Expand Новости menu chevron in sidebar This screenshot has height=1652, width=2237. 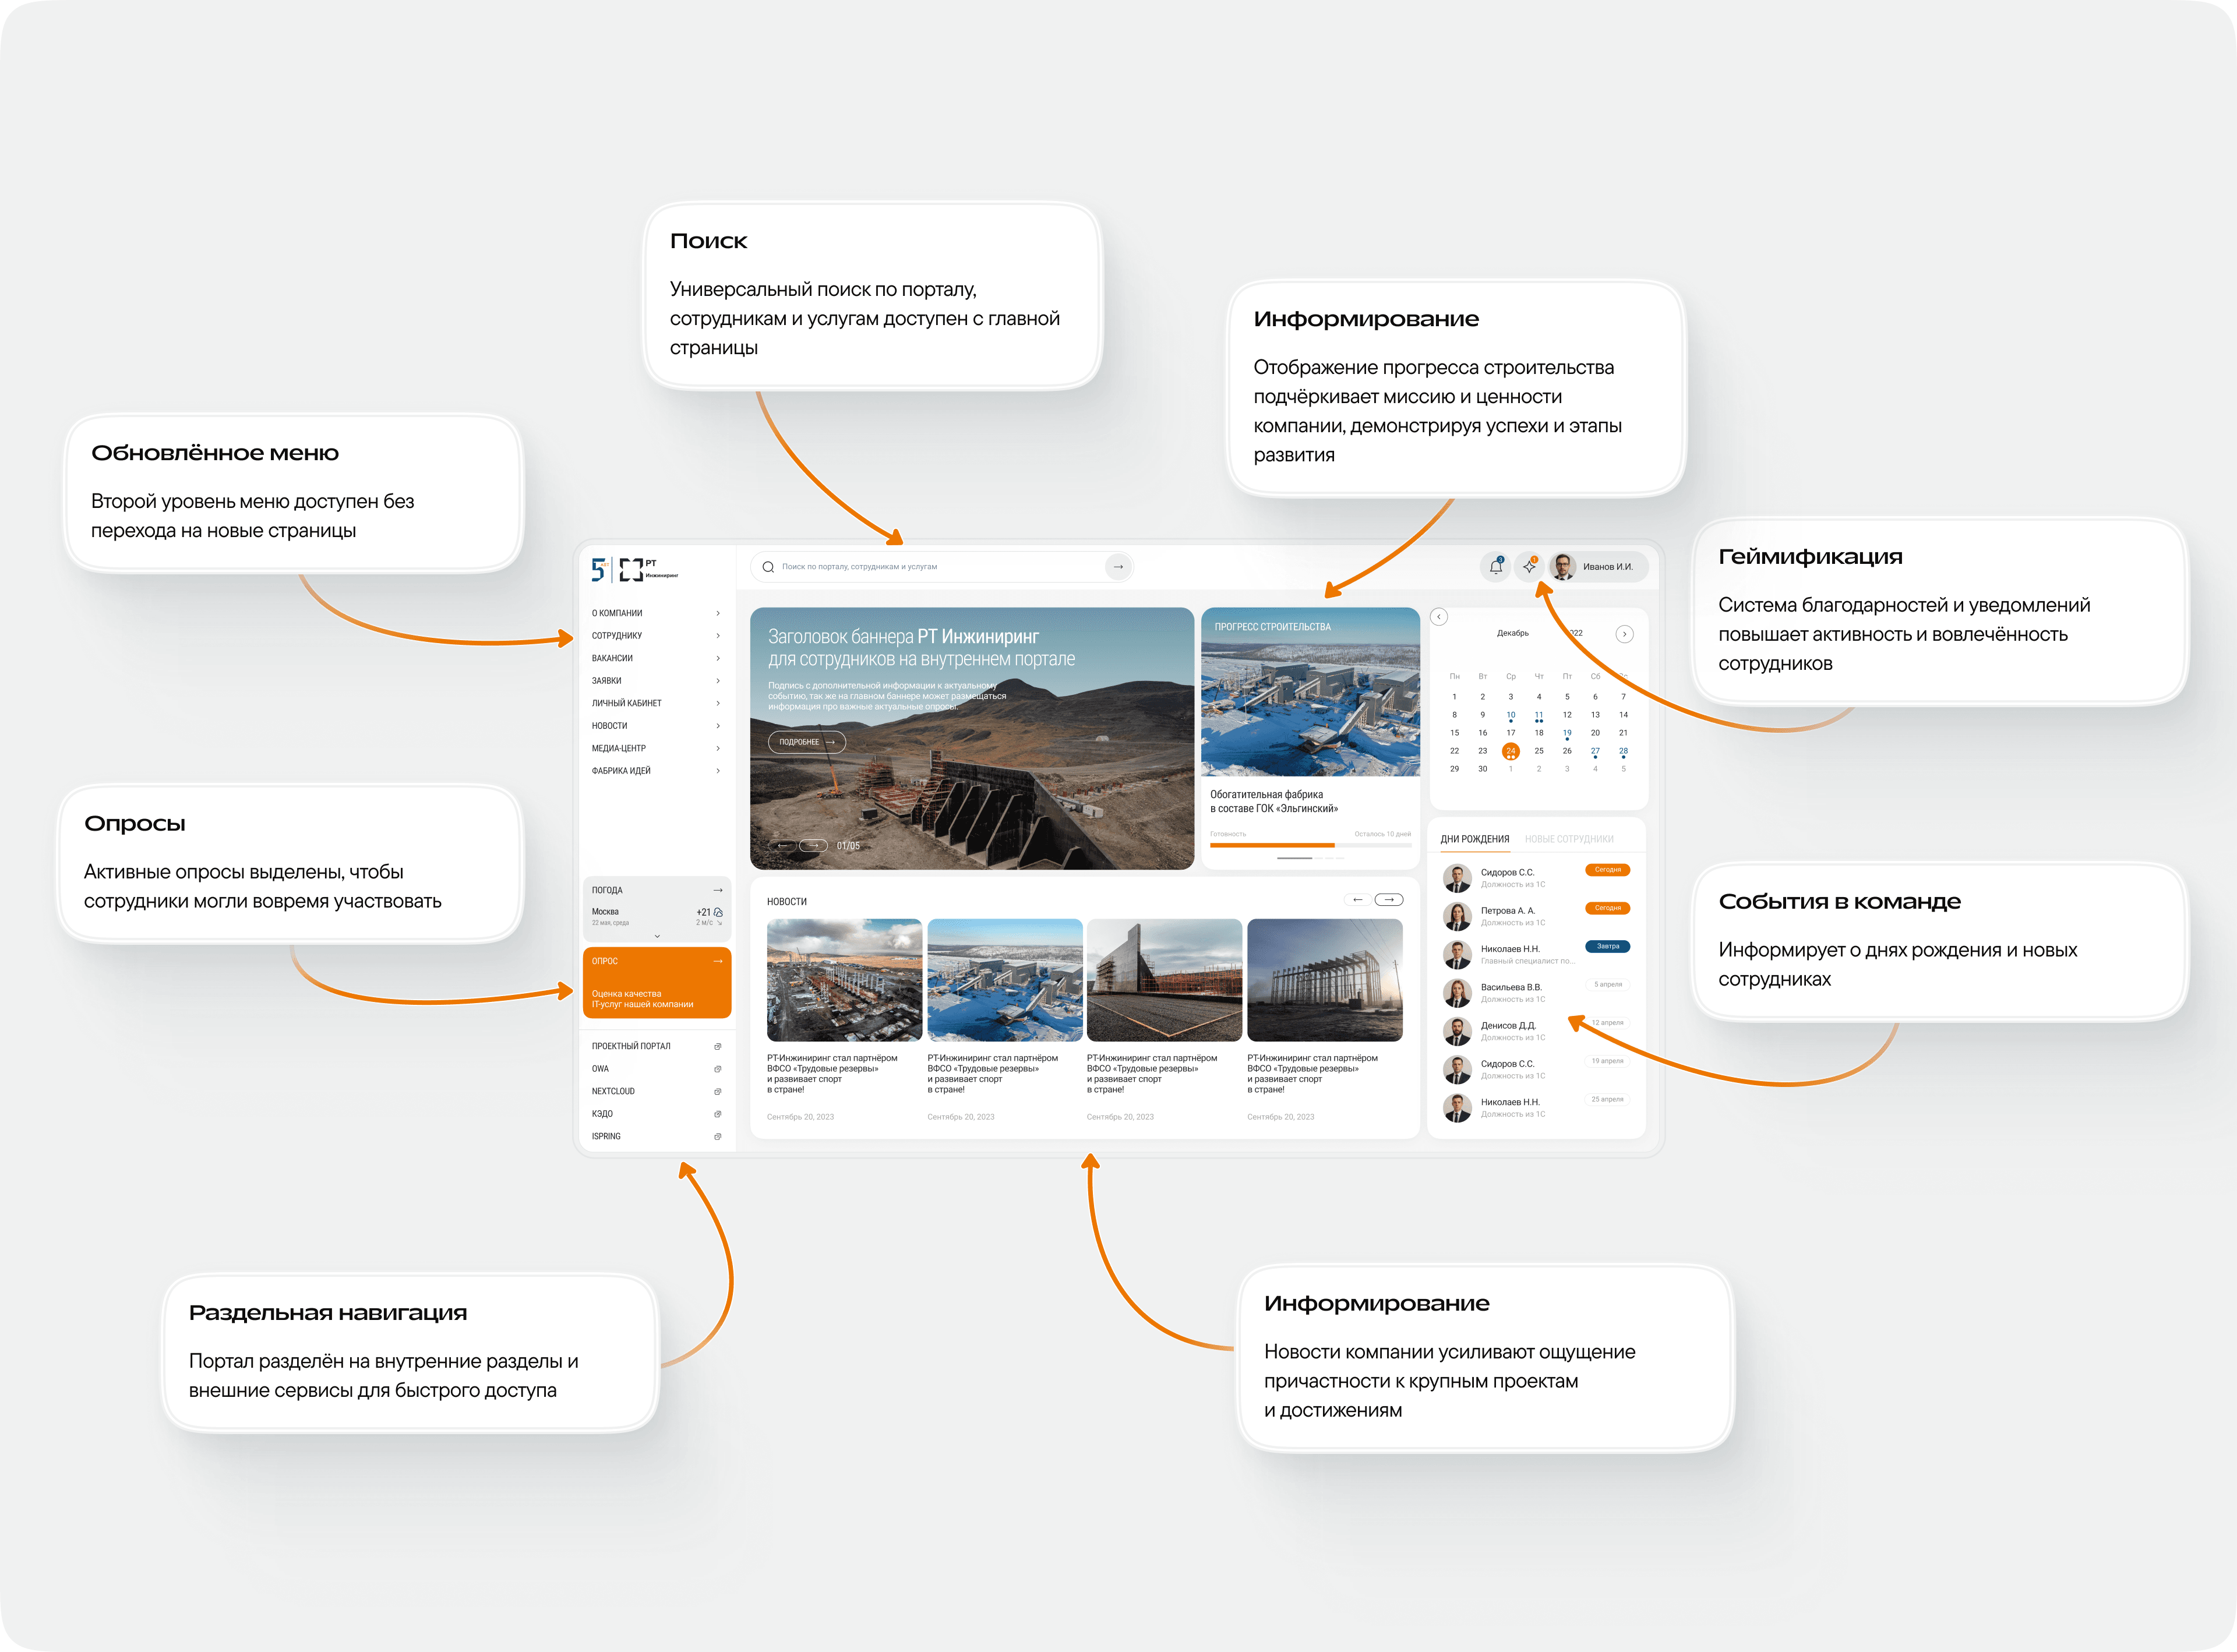(x=718, y=726)
